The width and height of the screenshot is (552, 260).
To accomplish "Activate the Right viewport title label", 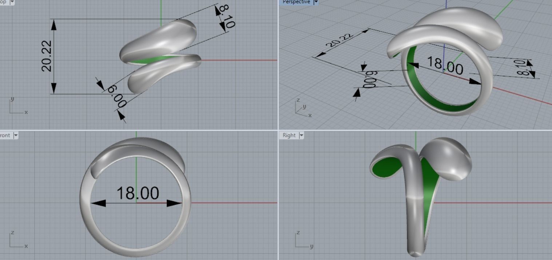I will point(289,135).
